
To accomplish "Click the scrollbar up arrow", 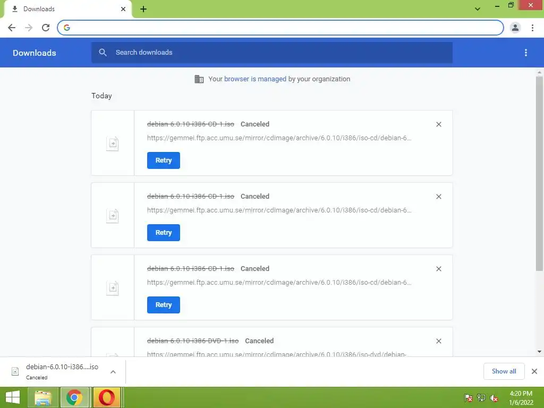I will (539, 72).
